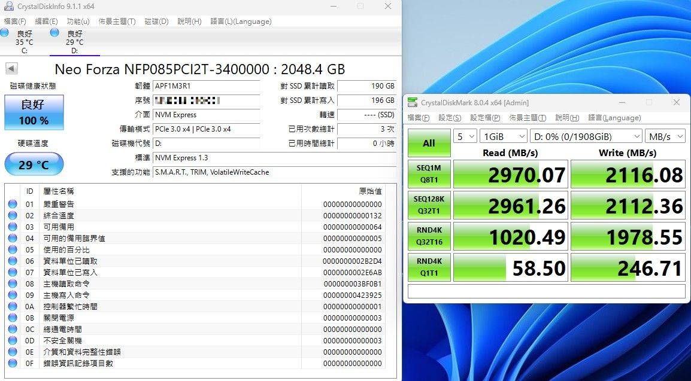
Task: Click blue status dot beside 嚴重警告 attribute
Action: coord(13,203)
